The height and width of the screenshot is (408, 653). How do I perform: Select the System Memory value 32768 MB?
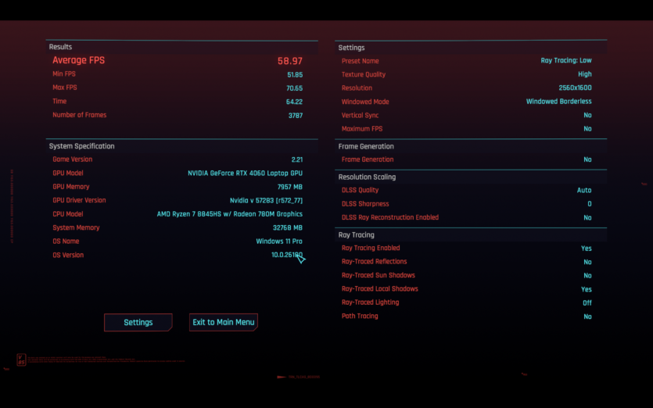click(288, 227)
